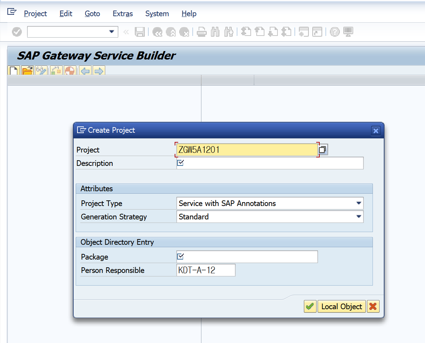
Task: Close the Create Project dialog
Action: click(376, 131)
